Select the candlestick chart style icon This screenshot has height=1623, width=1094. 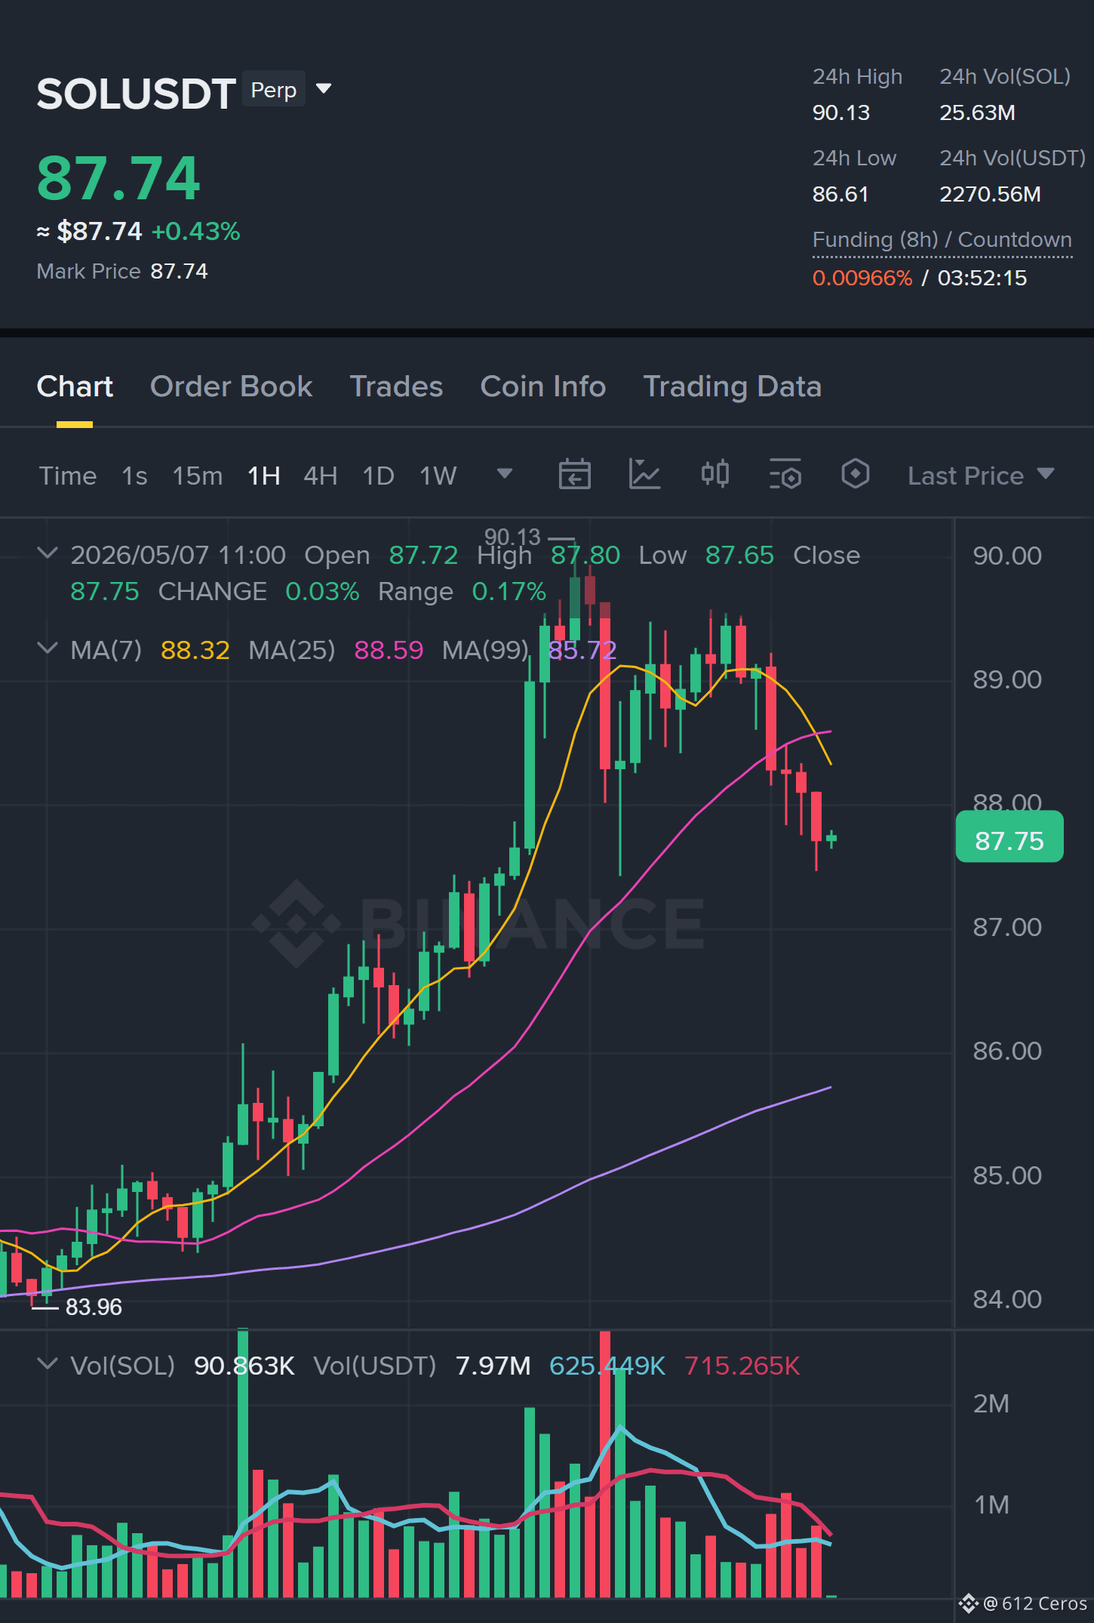point(715,474)
